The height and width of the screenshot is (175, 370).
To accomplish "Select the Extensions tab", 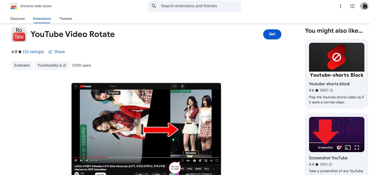I will point(42,19).
